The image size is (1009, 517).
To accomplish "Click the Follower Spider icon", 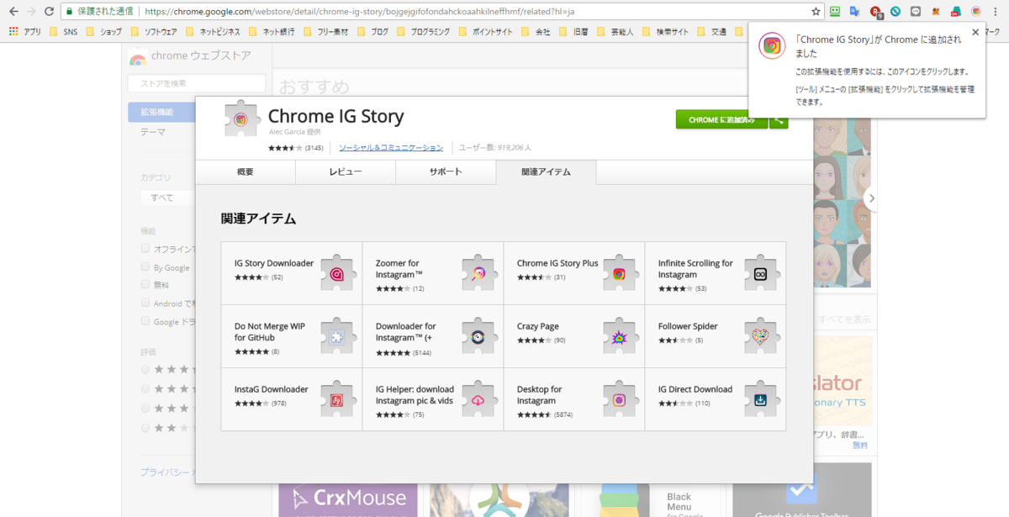I will click(761, 336).
